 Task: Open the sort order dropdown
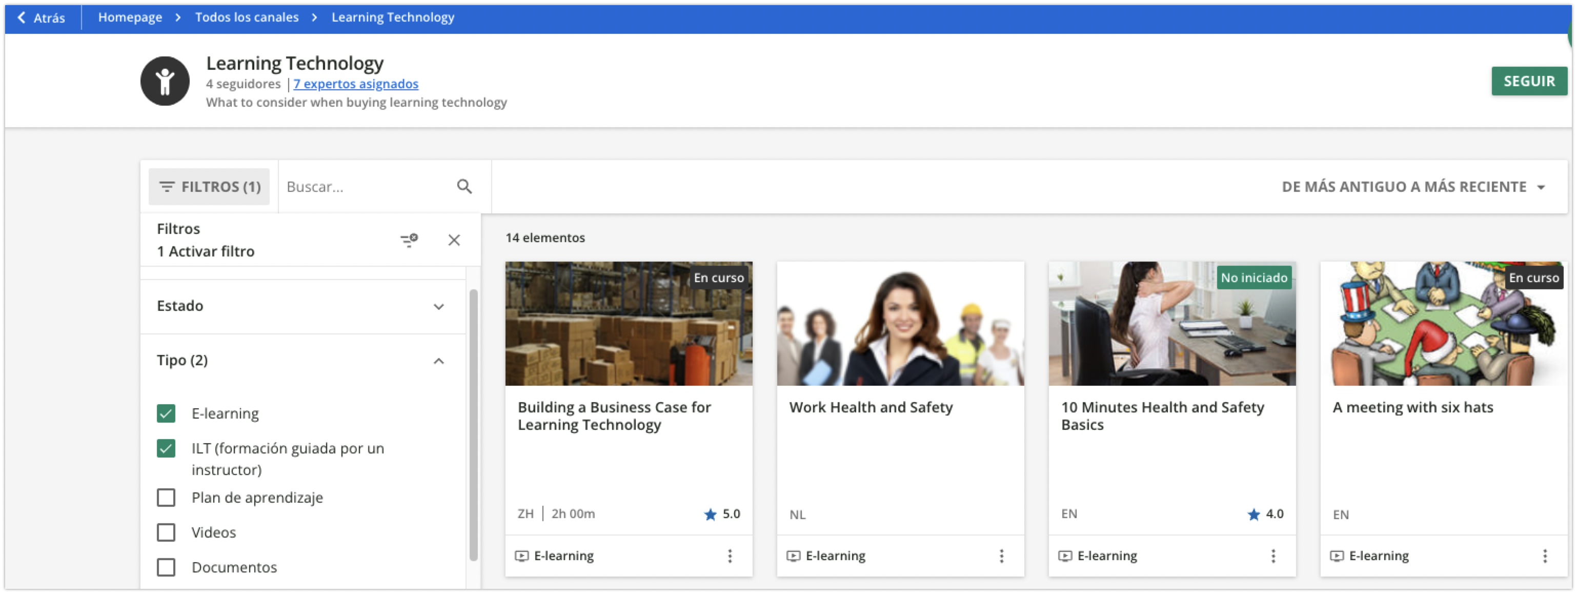pyautogui.click(x=1413, y=187)
